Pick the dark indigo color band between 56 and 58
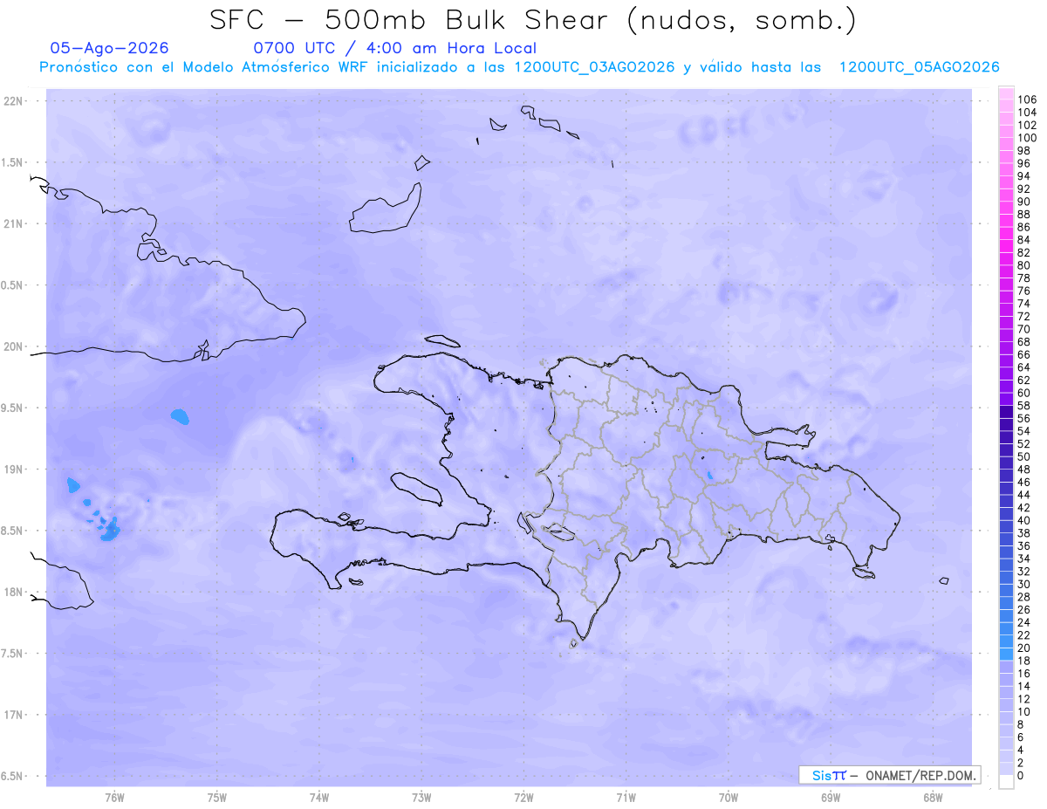 pyautogui.click(x=1006, y=412)
